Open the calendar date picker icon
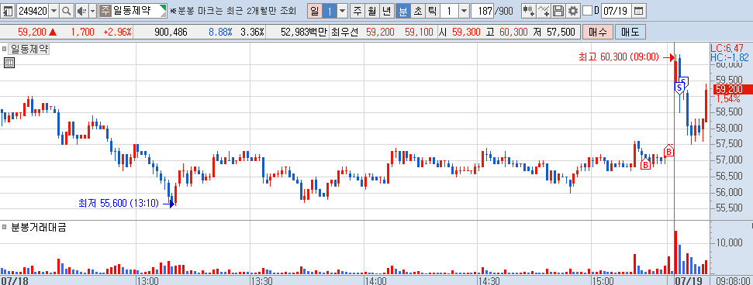 pos(638,11)
